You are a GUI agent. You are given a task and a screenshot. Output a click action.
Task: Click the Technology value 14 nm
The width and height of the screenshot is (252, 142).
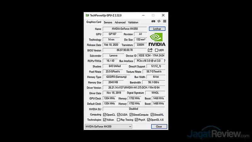click(111, 39)
